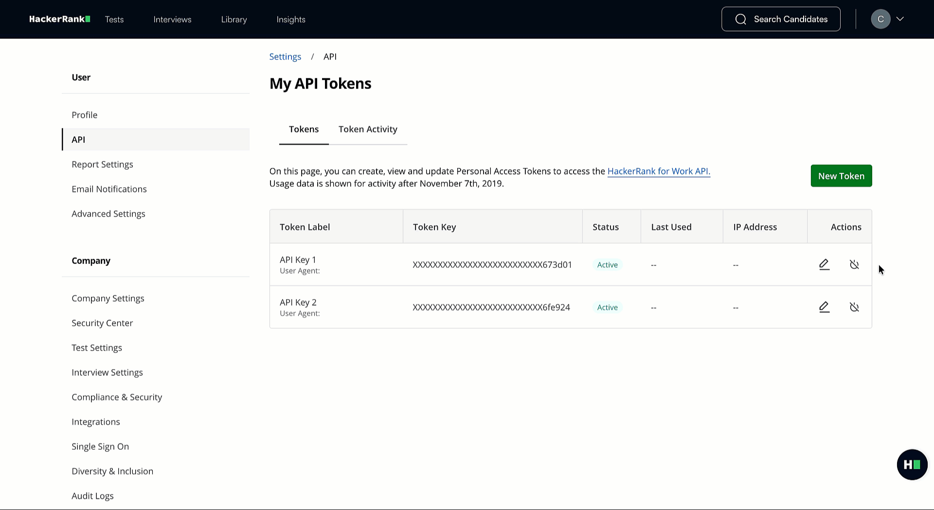Image resolution: width=934 pixels, height=510 pixels.
Task: Open Integrations in sidebar
Action: pos(96,422)
